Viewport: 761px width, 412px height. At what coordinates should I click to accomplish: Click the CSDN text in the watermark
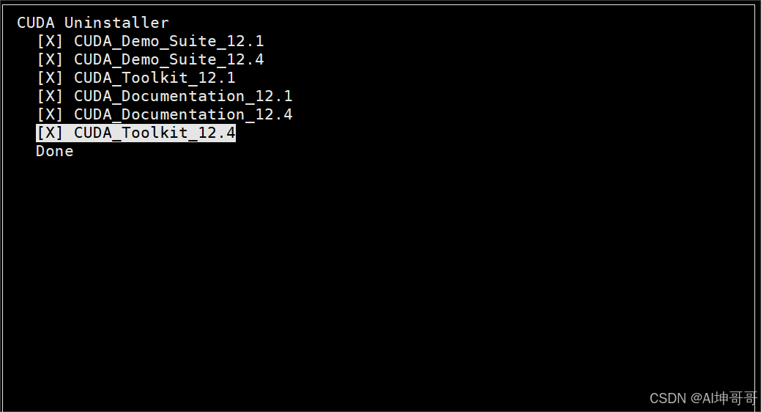pos(668,398)
